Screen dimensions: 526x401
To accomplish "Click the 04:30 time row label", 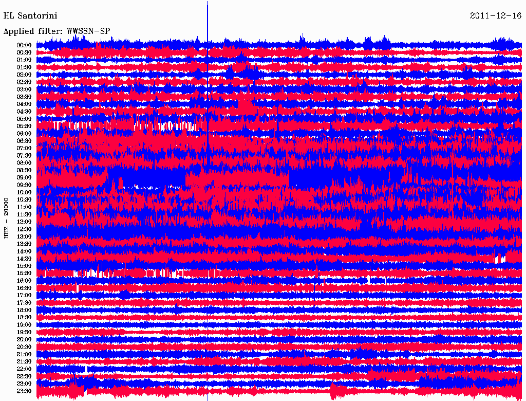I will pyautogui.click(x=25, y=112).
